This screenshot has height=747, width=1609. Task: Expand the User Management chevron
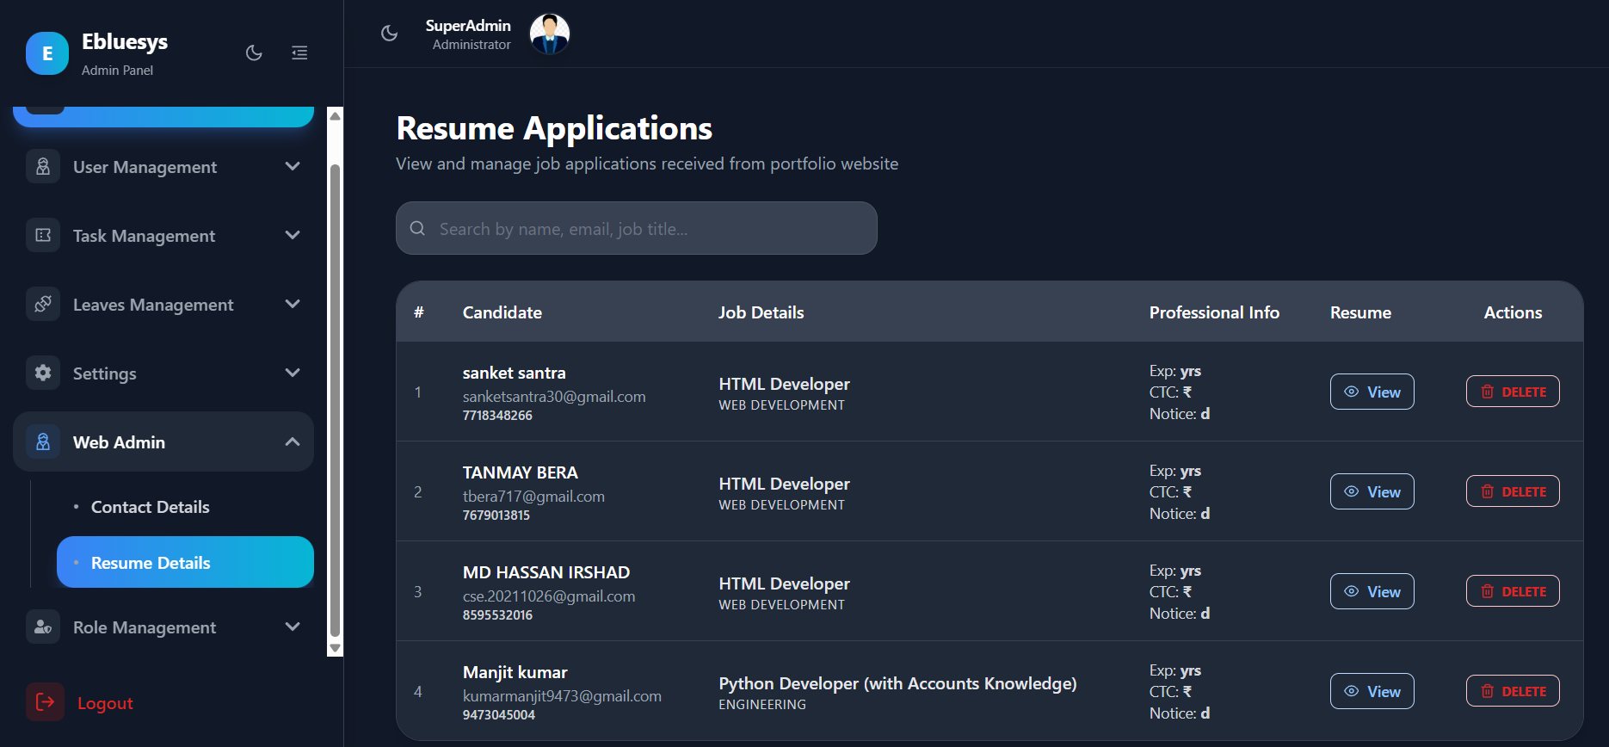[x=293, y=166]
